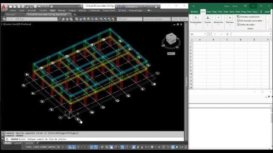
Task: Click the New file icon in AutoCAD Quick Access toolbar
Action: (11, 7)
